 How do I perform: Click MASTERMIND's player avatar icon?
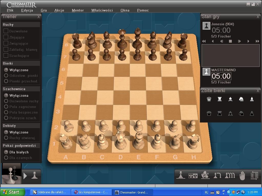point(206,72)
